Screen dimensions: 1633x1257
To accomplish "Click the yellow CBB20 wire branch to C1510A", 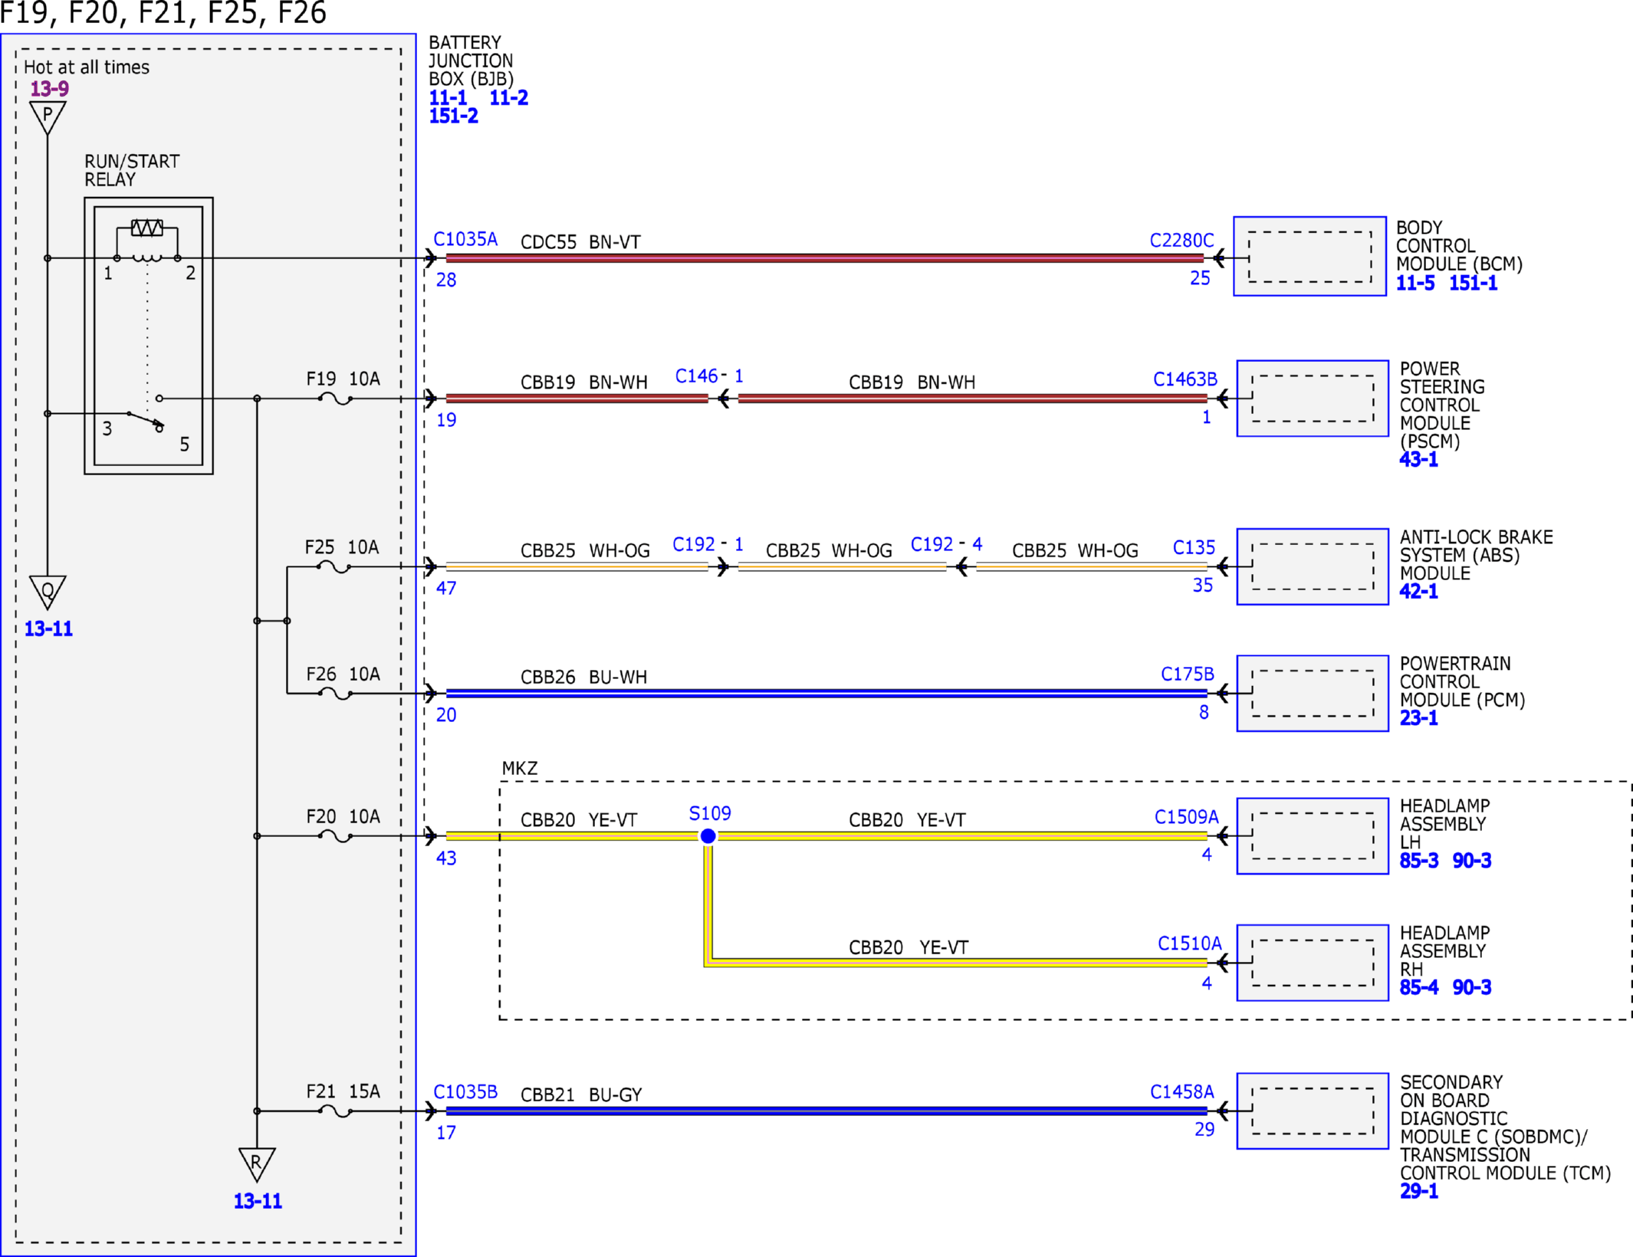I will [955, 963].
